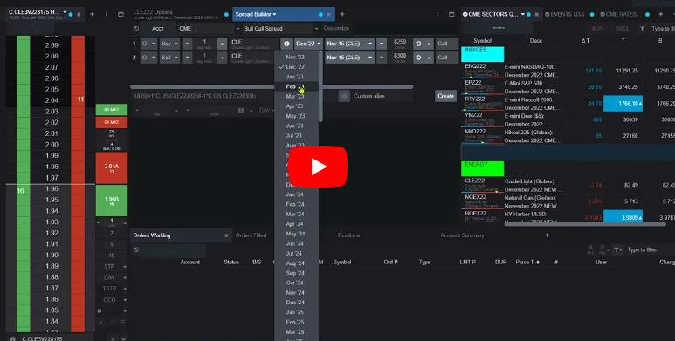Open the Nov 16 (CLE) dropdown on leg 2

click(x=349, y=58)
